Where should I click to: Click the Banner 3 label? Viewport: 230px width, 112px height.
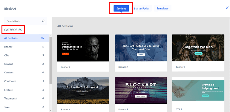[x=181, y=67]
